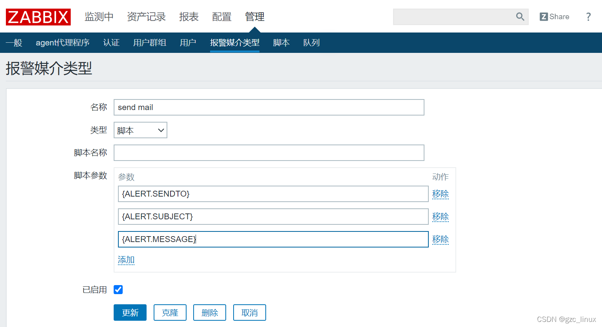Click the 克隆 button
Image resolution: width=602 pixels, height=327 pixels.
pos(170,313)
